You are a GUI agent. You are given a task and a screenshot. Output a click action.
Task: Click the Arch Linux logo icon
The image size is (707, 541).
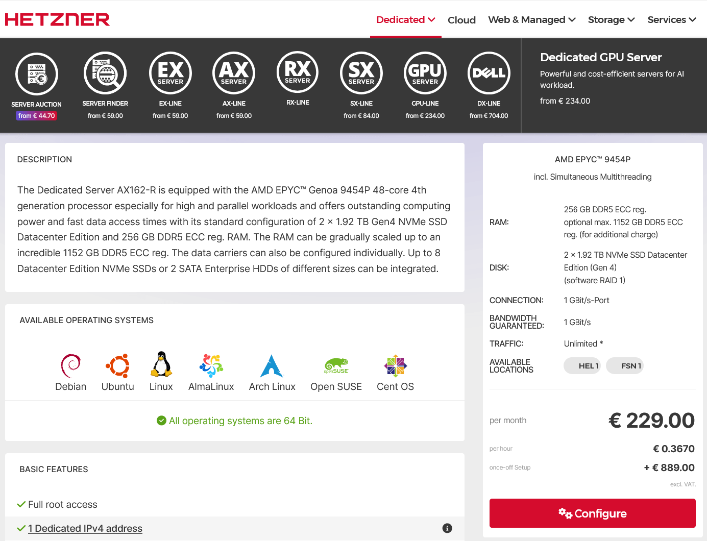pyautogui.click(x=272, y=366)
